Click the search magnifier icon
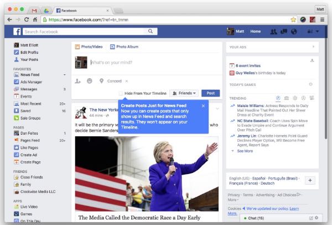Screen dimensions: 332x225 151,32
